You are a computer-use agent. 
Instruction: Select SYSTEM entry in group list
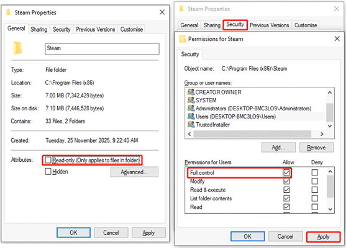[x=256, y=100]
